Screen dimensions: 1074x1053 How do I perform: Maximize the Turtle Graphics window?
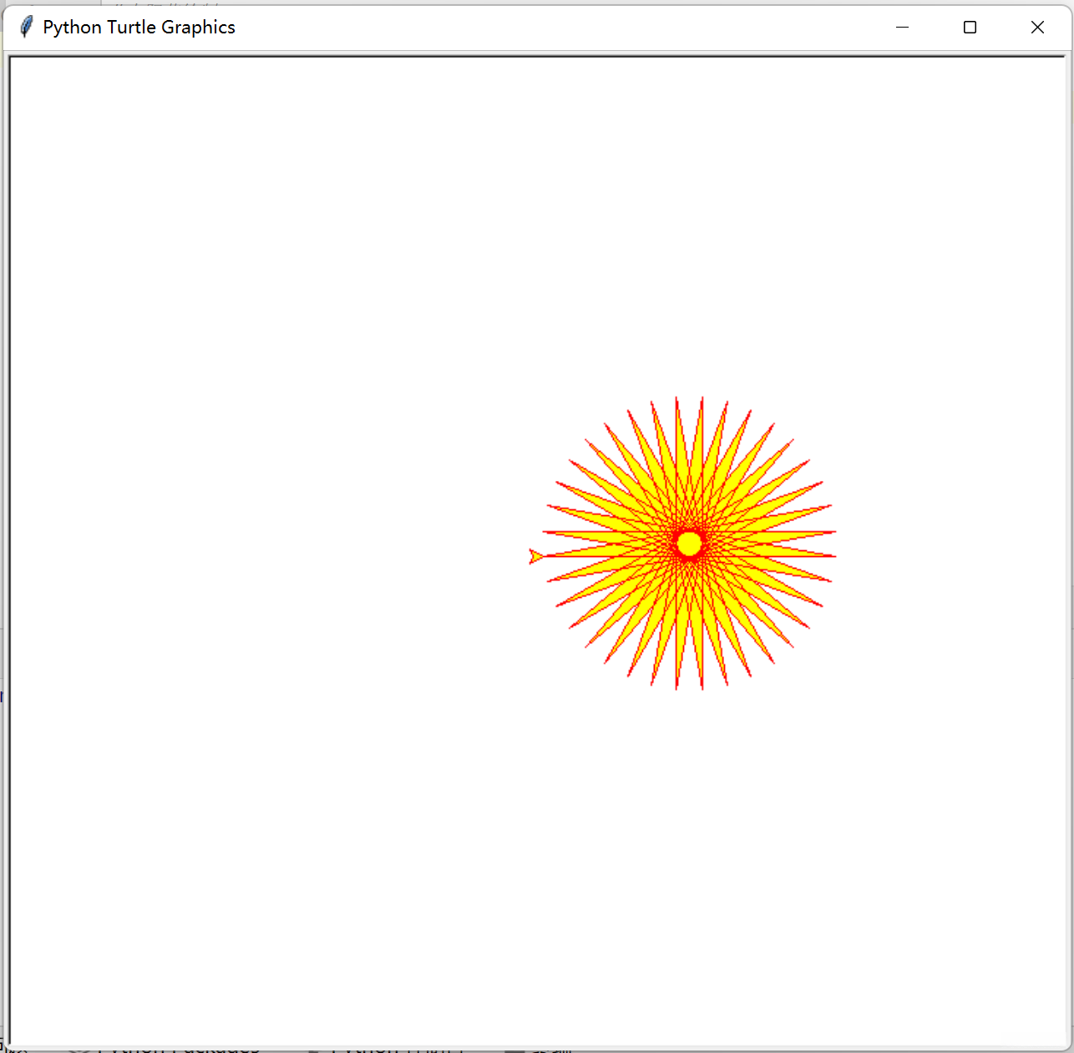point(970,28)
